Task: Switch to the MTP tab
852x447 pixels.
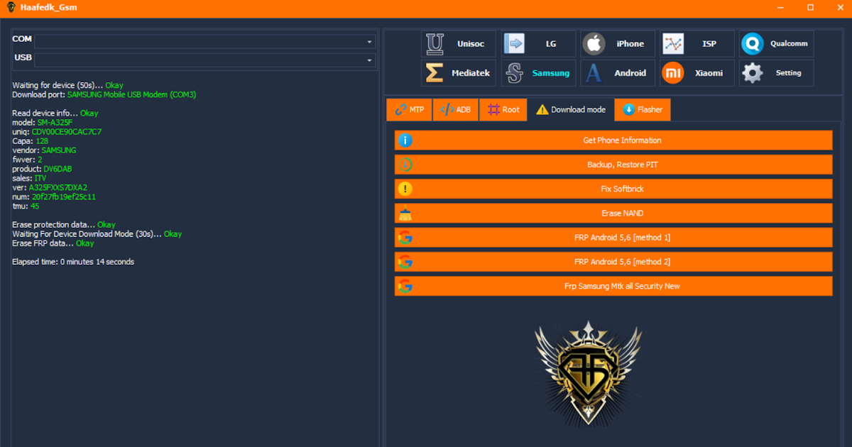Action: (409, 110)
